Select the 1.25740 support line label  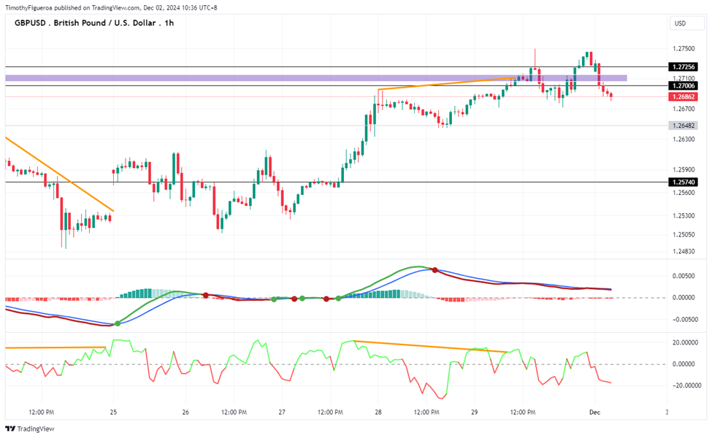(x=684, y=182)
